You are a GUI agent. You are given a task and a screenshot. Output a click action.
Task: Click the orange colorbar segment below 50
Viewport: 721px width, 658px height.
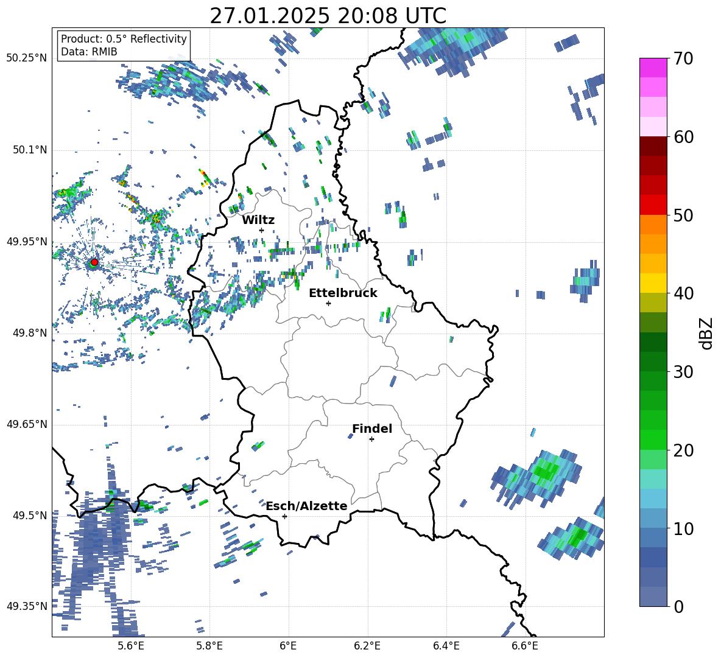tap(653, 225)
